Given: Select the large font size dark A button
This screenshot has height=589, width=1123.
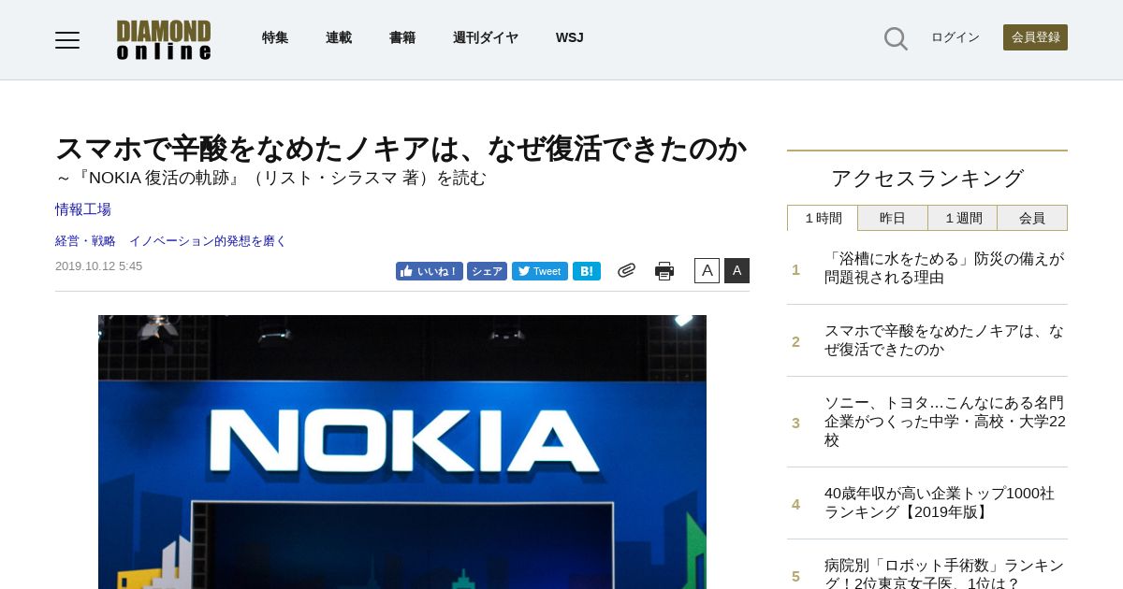Looking at the screenshot, I should (737, 270).
